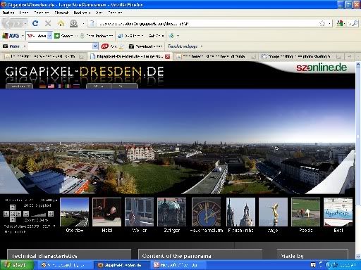Click the pan-right arrow in panorama controls
The height and width of the screenshot is (270, 361).
(x=18, y=214)
